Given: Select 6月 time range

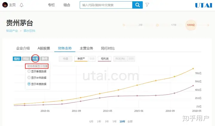Looking at the screenshot, I should 91,122.
